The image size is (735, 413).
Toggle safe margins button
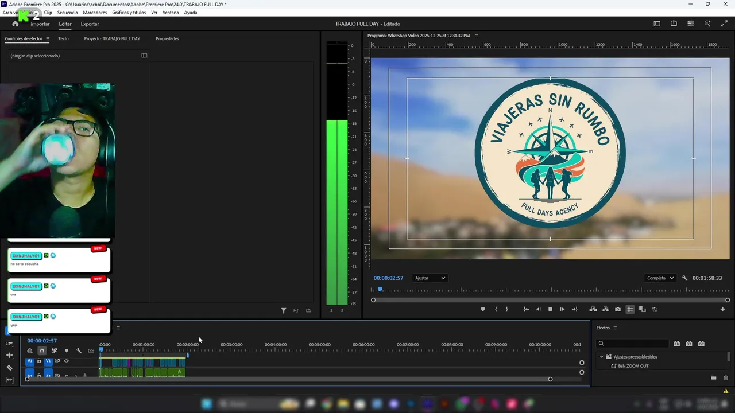[x=630, y=309]
